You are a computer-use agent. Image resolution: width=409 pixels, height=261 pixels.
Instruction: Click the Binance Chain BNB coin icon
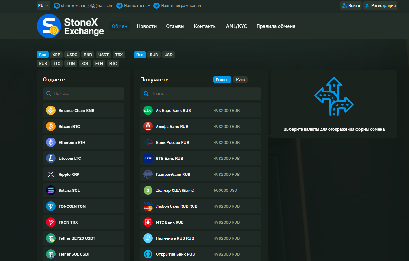pos(51,110)
